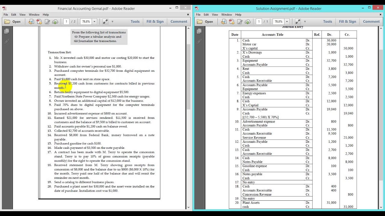This screenshot has height=216, width=385.
Task: Open Edit menu in Financial Accounting window
Action: tap(14, 14)
